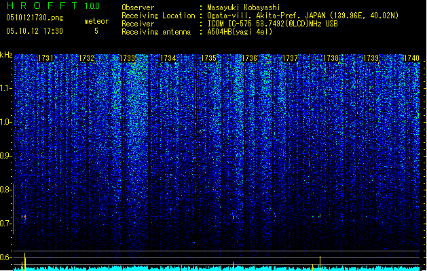Click the Receiver label

(138, 24)
